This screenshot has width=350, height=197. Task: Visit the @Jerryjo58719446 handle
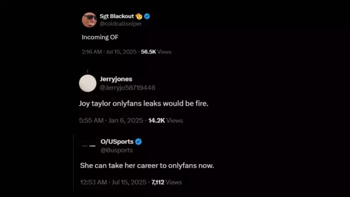coord(128,87)
